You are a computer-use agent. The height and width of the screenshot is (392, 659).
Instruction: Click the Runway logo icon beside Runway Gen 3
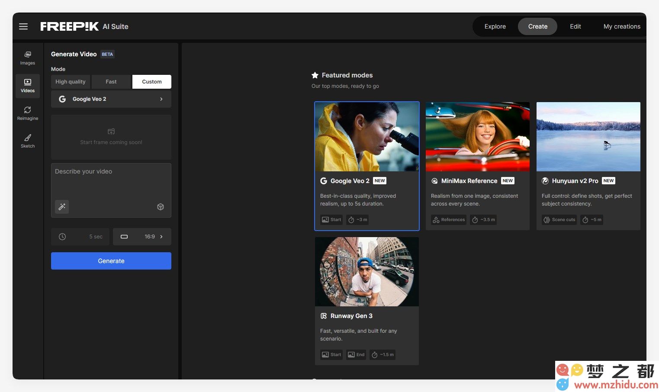coord(324,316)
